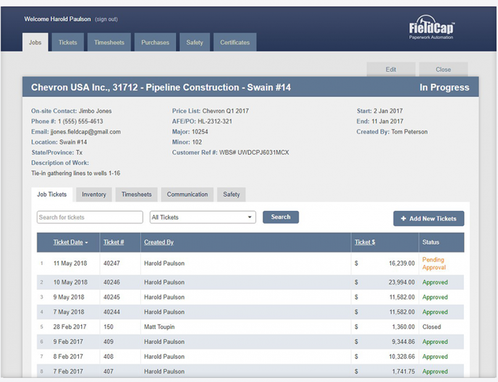Screen dimensions: 498x382
Task: Open the Search tickets input field
Action: (89, 217)
